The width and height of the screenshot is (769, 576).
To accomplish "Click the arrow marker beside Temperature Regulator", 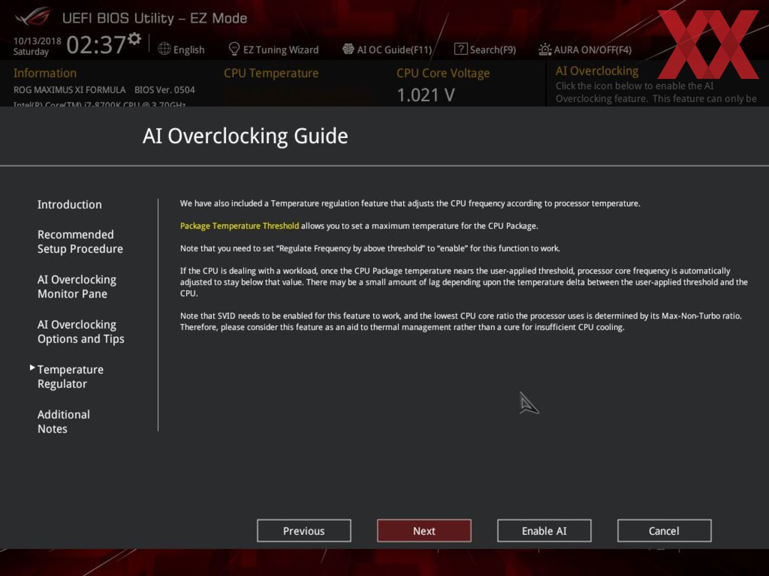I will tap(32, 368).
